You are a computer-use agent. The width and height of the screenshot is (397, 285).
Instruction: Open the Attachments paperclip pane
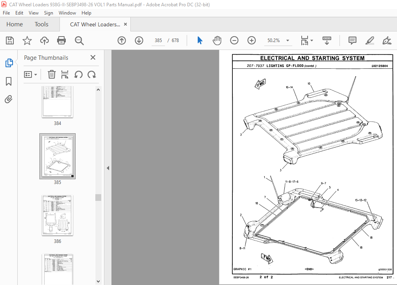coord(9,99)
